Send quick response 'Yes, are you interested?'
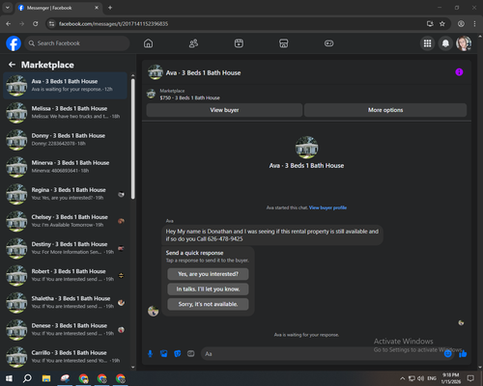The height and width of the screenshot is (386, 483). (x=208, y=274)
